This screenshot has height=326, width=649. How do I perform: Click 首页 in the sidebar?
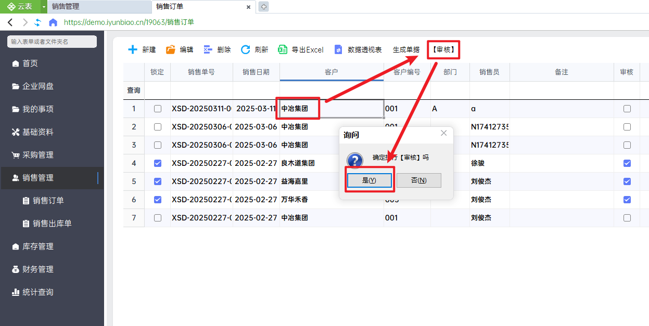pos(52,63)
